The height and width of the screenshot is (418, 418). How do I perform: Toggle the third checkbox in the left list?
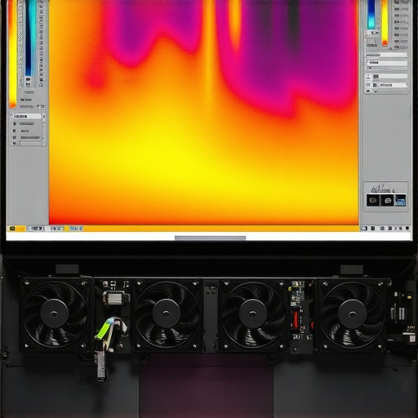click(15, 137)
